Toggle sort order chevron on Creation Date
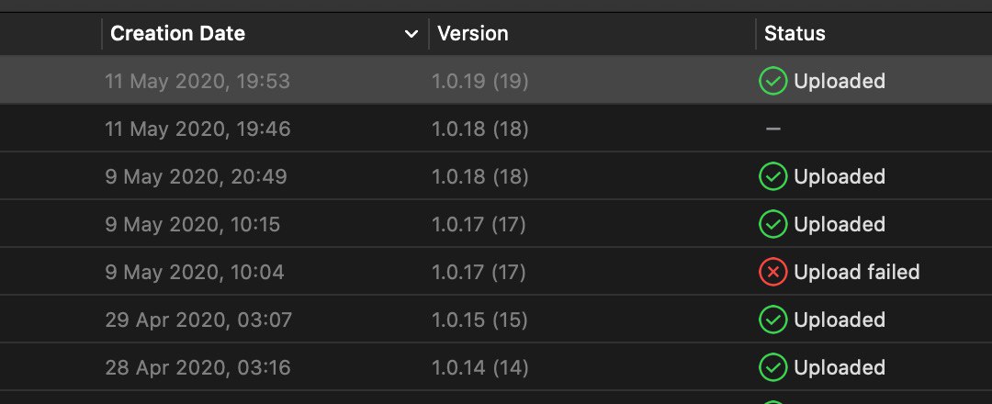The image size is (992, 404). [411, 34]
